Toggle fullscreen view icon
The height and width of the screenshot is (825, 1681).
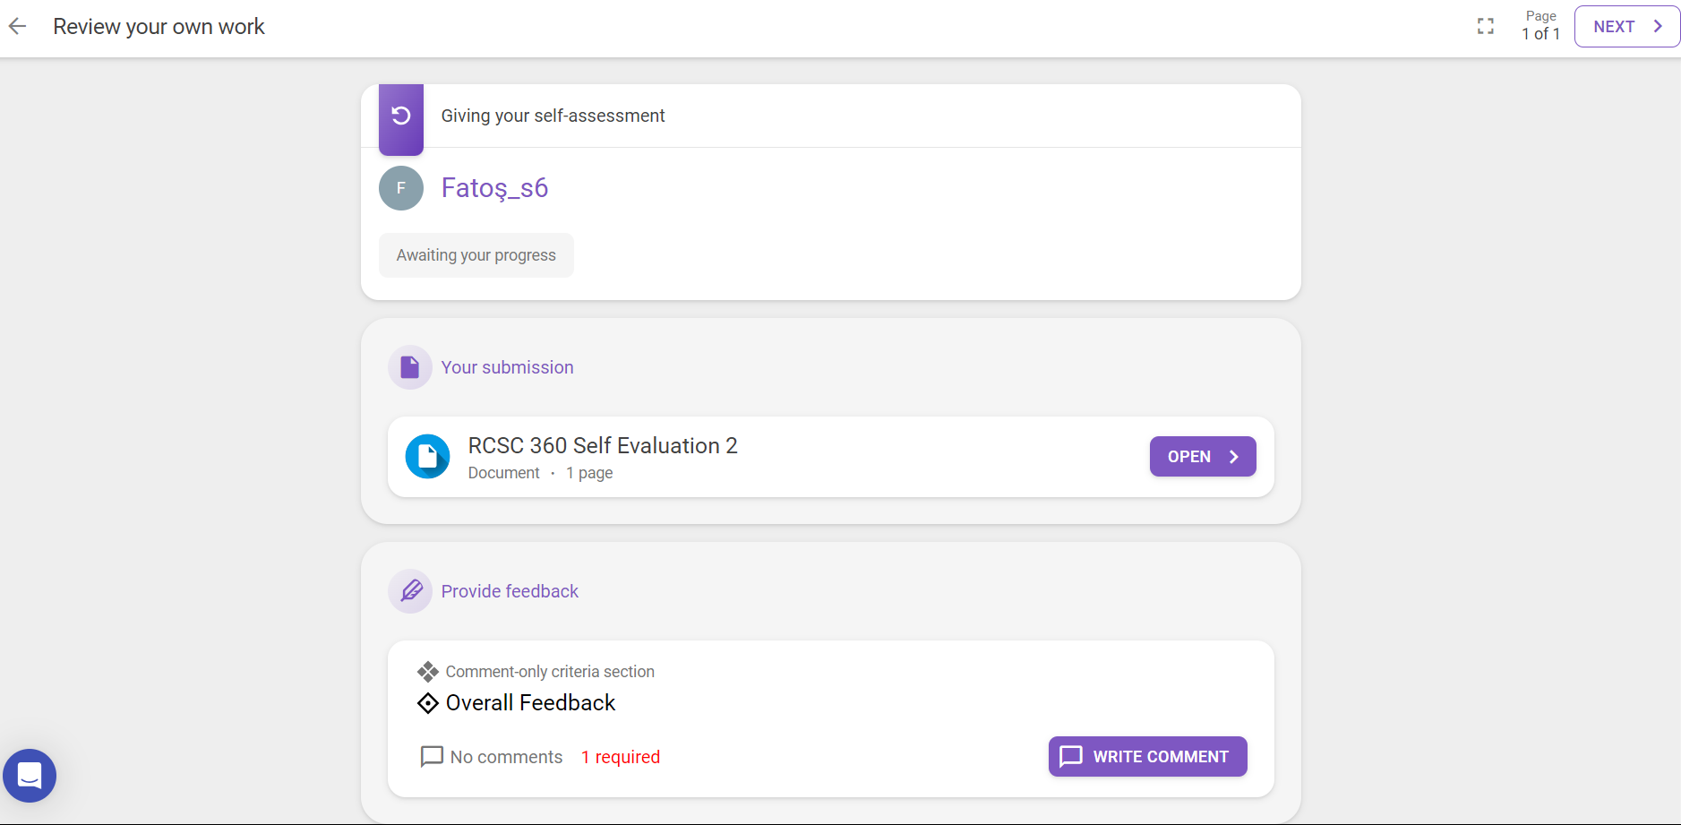click(x=1486, y=27)
